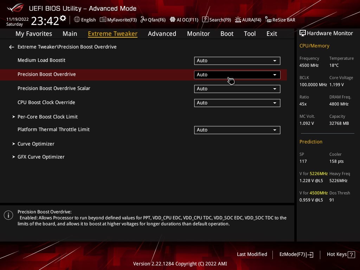360x270 pixels.
Task: Select the Extreme Tweaker tab
Action: click(113, 34)
